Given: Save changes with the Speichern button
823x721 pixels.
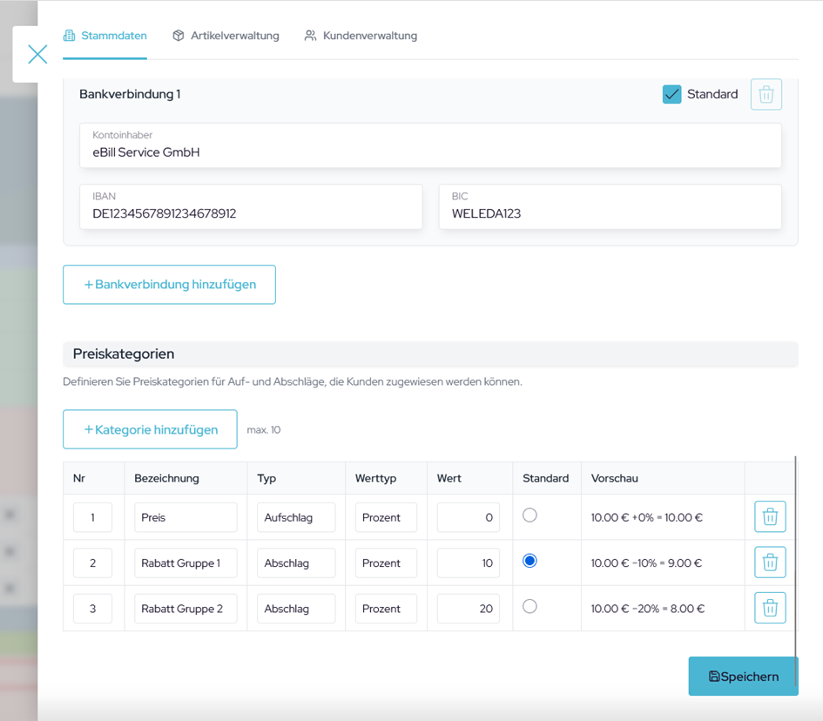Looking at the screenshot, I should click(743, 677).
